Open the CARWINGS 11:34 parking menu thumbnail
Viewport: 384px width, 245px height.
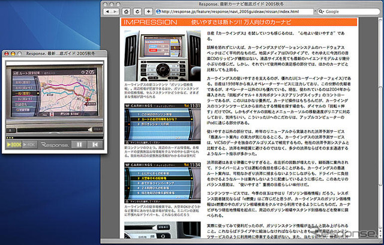[x=163, y=183]
